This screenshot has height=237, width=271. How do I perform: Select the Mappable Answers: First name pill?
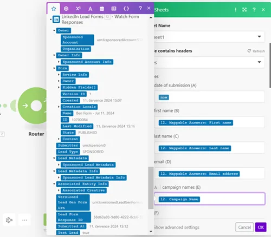click(x=196, y=123)
